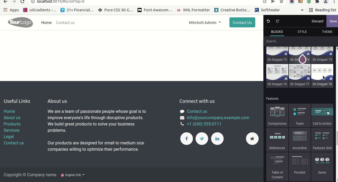Open the Home menu item
The height and width of the screenshot is (182, 338).
click(47, 23)
